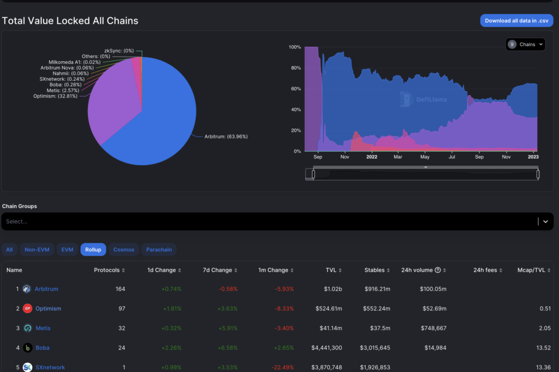Viewport: 559px width, 372px height.
Task: Click the "Others: (0%)" pie label
Action: pos(96,56)
